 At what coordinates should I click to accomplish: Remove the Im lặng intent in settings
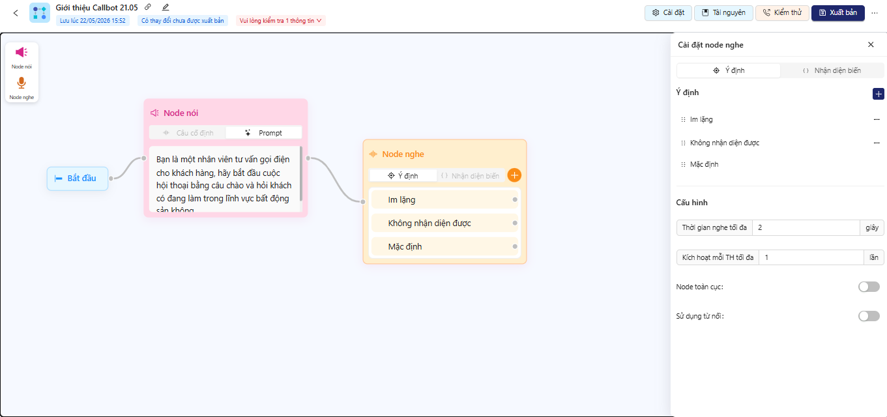(x=877, y=119)
